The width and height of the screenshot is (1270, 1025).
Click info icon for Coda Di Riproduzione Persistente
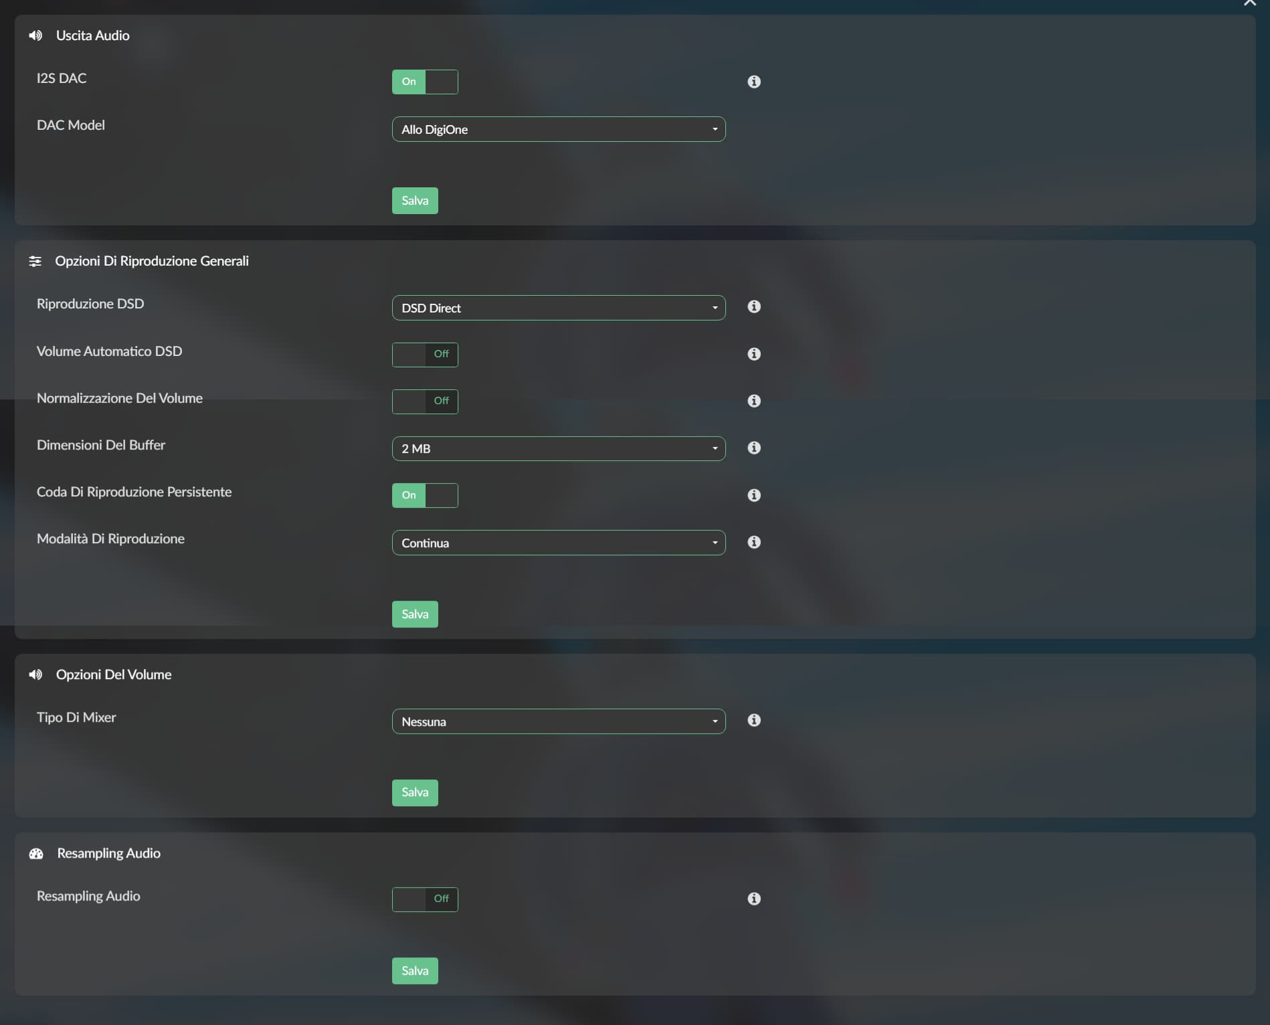753,495
